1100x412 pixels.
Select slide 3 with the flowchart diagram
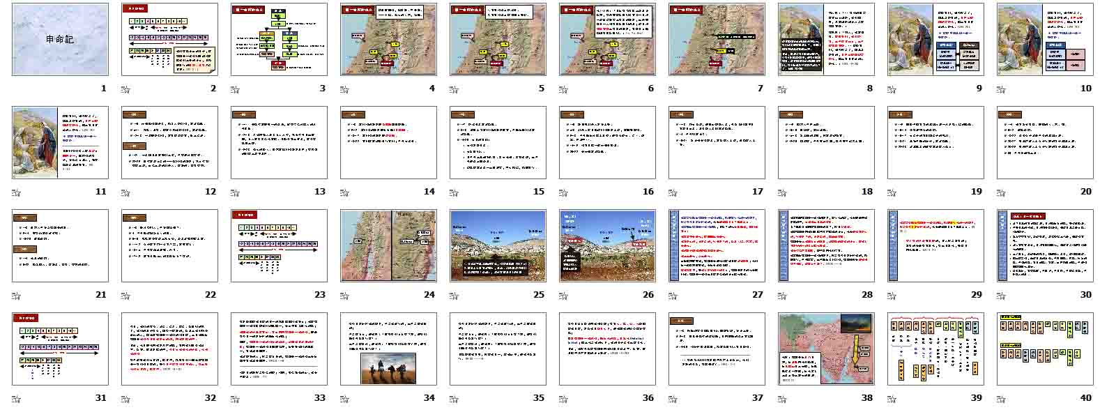(x=279, y=40)
